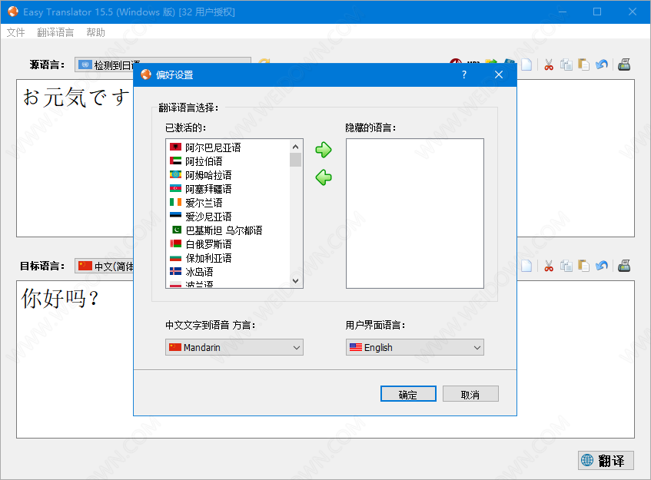
Task: Click the paste icon in source language toolbar
Action: coord(584,65)
